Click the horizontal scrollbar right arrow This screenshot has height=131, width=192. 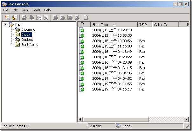(x=186, y=119)
